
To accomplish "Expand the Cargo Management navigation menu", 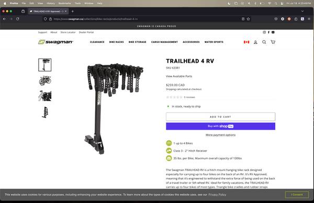I will pos(164,42).
